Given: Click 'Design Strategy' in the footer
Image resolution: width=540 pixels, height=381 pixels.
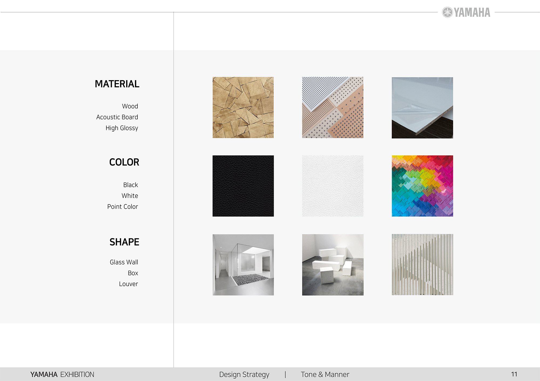Looking at the screenshot, I should pos(244,375).
